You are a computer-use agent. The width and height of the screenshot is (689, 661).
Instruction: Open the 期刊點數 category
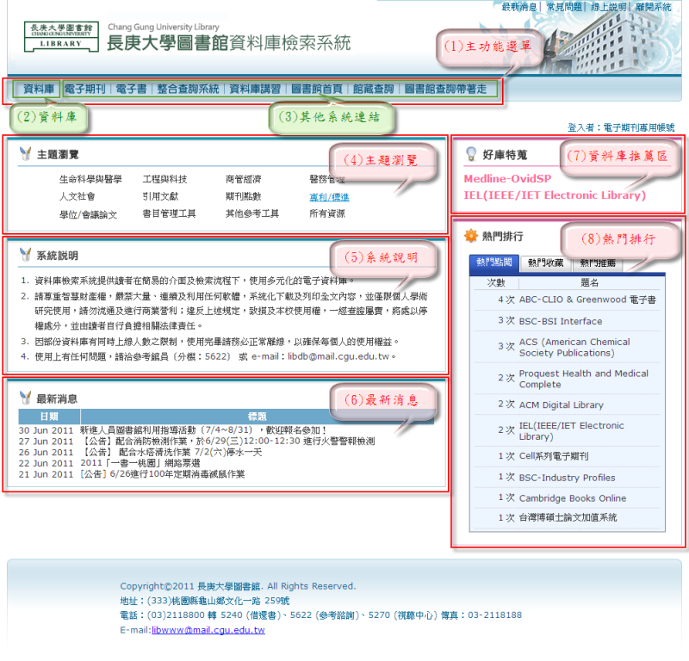coord(244,196)
